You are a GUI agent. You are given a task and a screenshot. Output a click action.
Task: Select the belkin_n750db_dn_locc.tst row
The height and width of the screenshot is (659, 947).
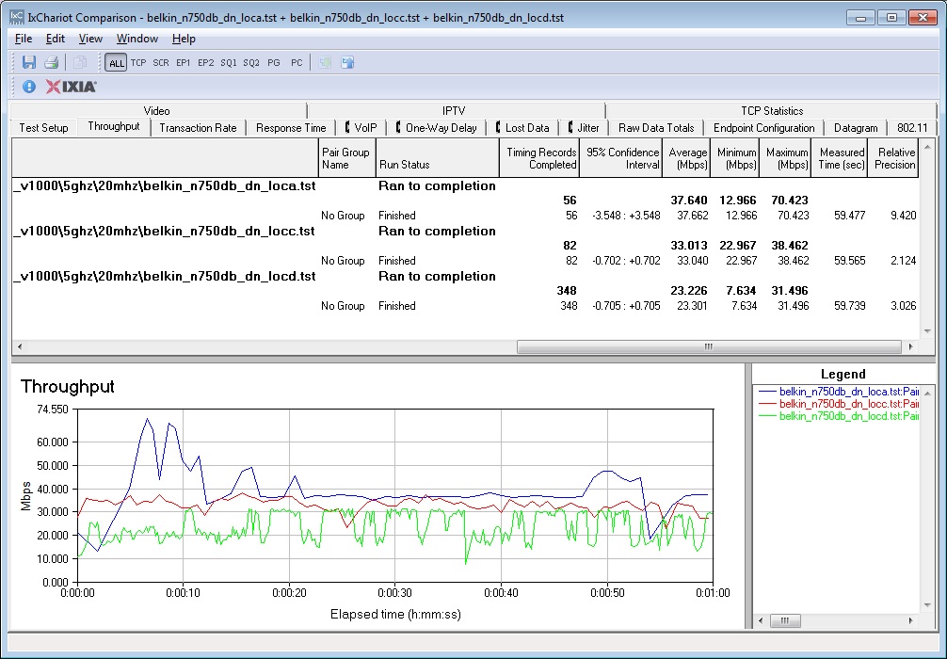pos(465,232)
